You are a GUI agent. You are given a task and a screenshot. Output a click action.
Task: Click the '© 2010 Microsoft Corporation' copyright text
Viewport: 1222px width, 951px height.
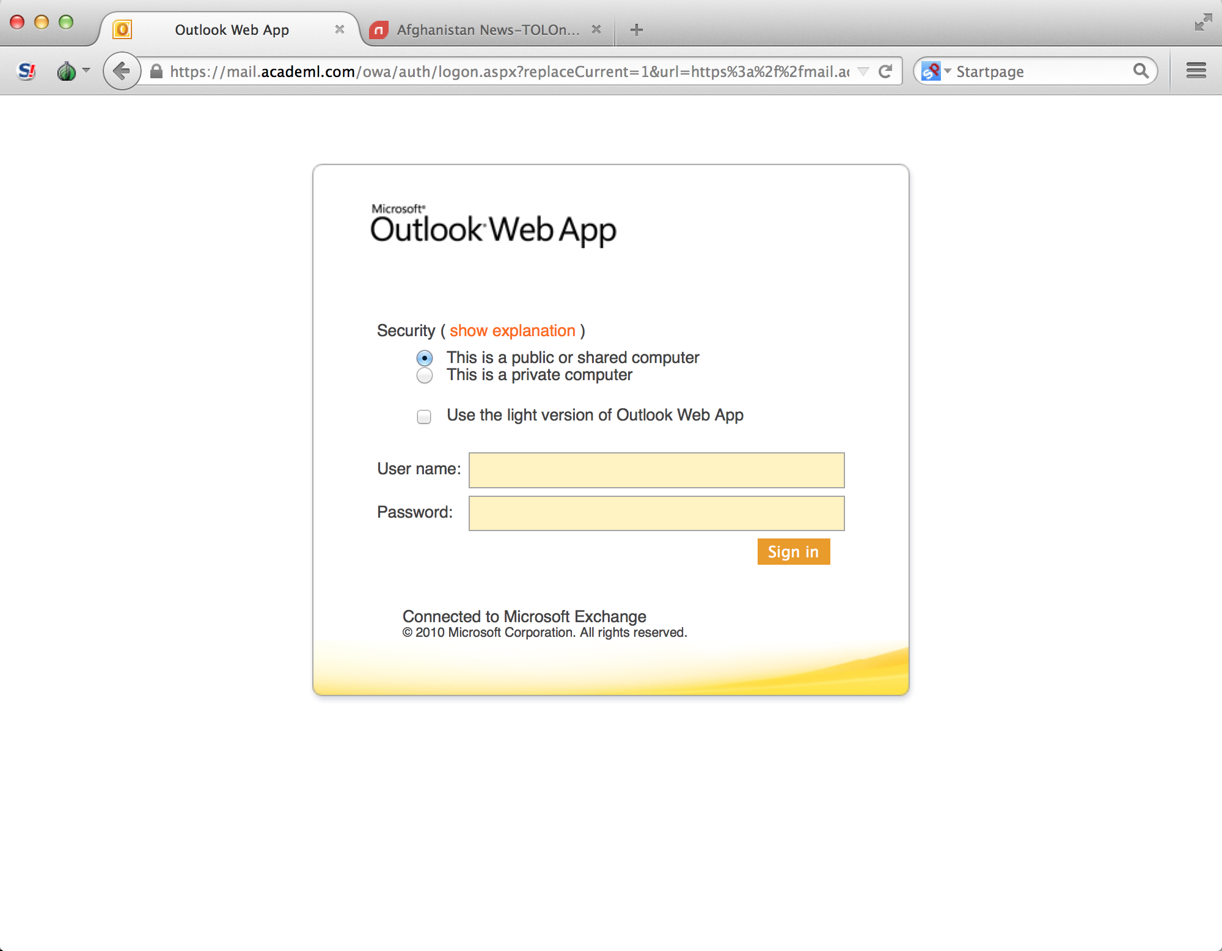point(544,633)
